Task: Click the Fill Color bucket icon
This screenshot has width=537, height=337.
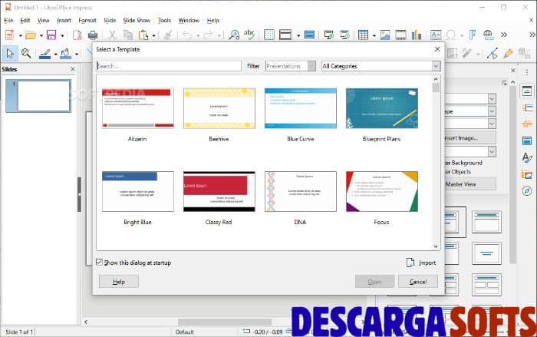Action: pyautogui.click(x=66, y=54)
